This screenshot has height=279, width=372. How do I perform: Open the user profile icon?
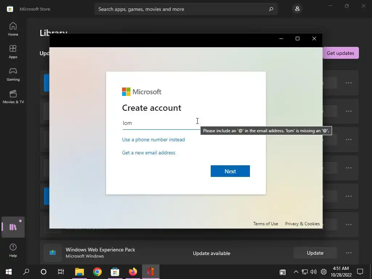point(297,9)
